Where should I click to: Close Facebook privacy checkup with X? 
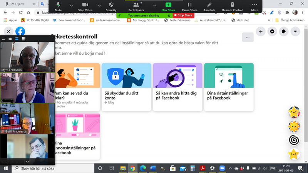pyautogui.click(x=8, y=32)
